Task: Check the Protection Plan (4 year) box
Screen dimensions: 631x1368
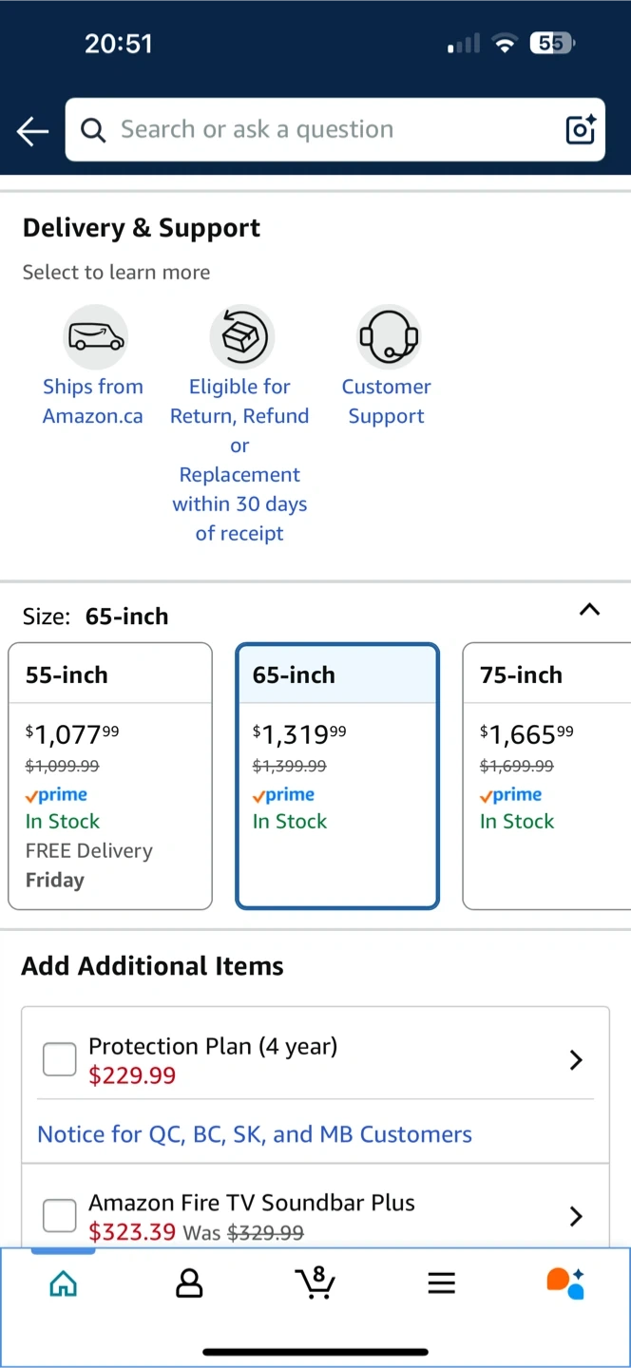Action: coord(59,1059)
